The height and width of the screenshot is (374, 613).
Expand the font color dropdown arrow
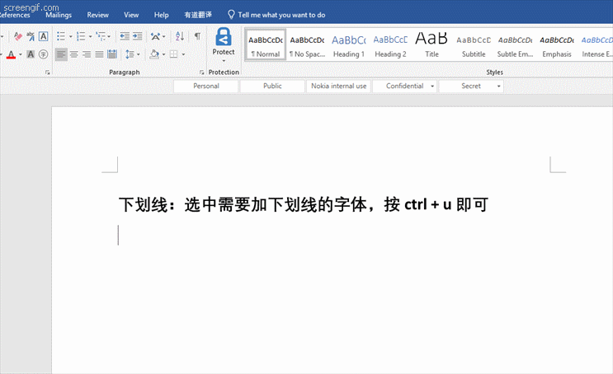21,54
